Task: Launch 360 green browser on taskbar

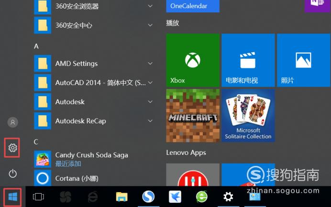Action: 201,196
